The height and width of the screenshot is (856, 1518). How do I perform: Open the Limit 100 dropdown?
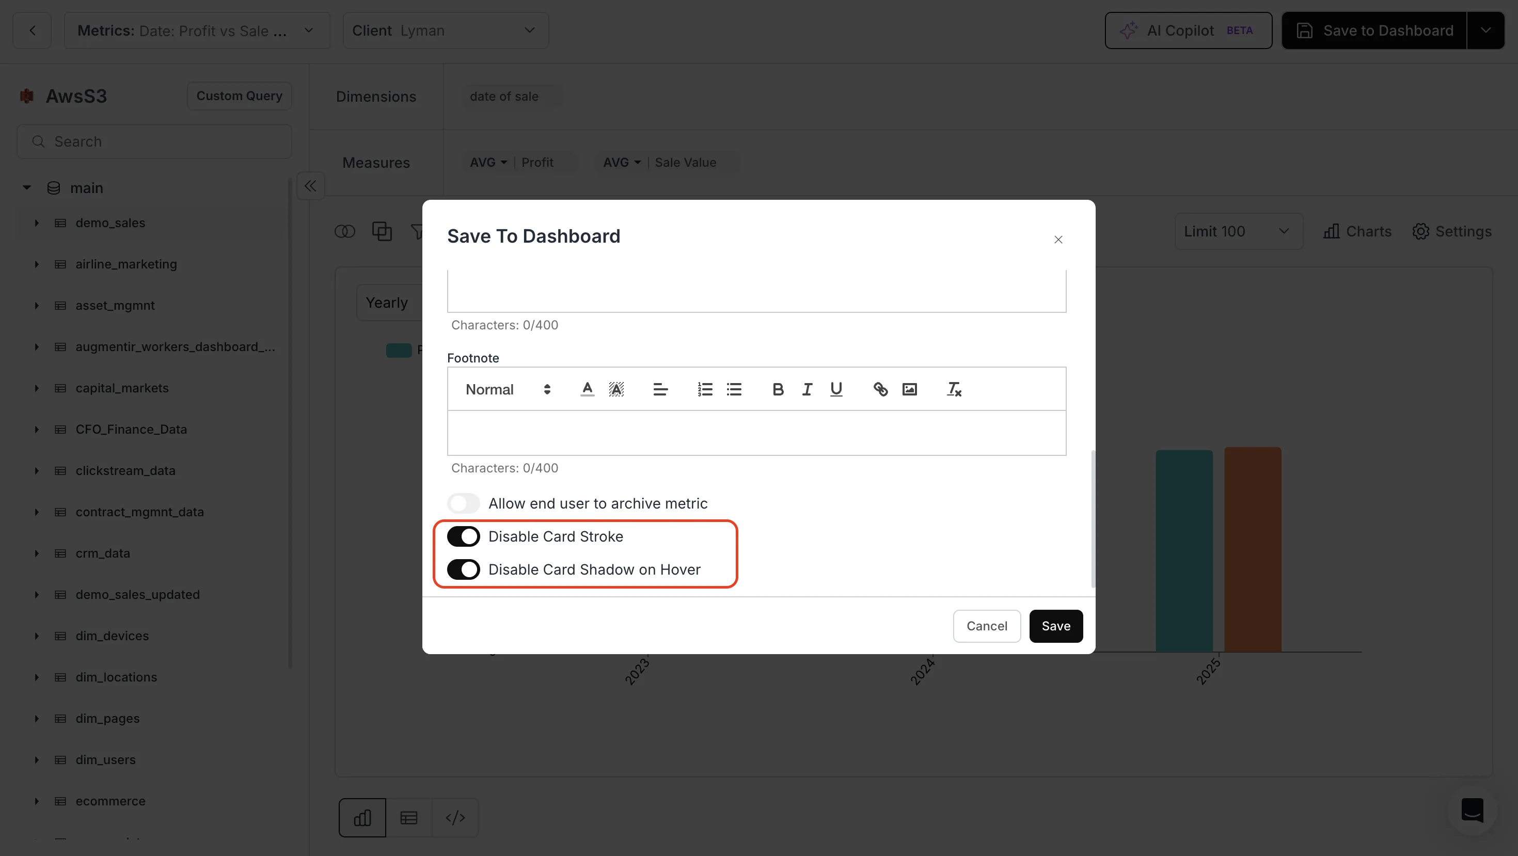[1239, 231]
